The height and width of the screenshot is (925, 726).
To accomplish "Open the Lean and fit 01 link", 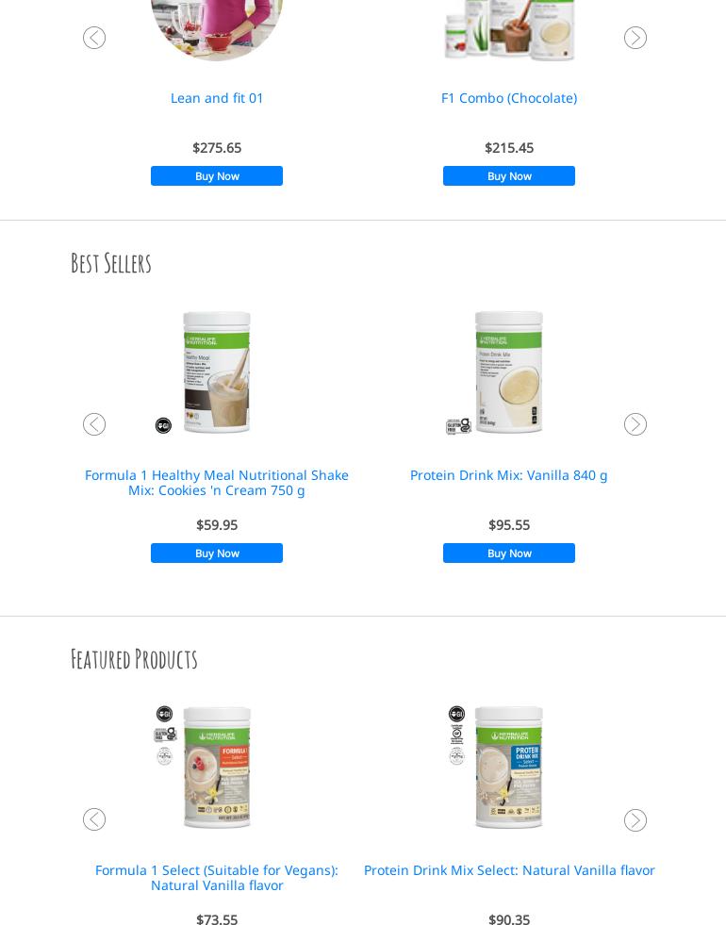I will [x=217, y=98].
